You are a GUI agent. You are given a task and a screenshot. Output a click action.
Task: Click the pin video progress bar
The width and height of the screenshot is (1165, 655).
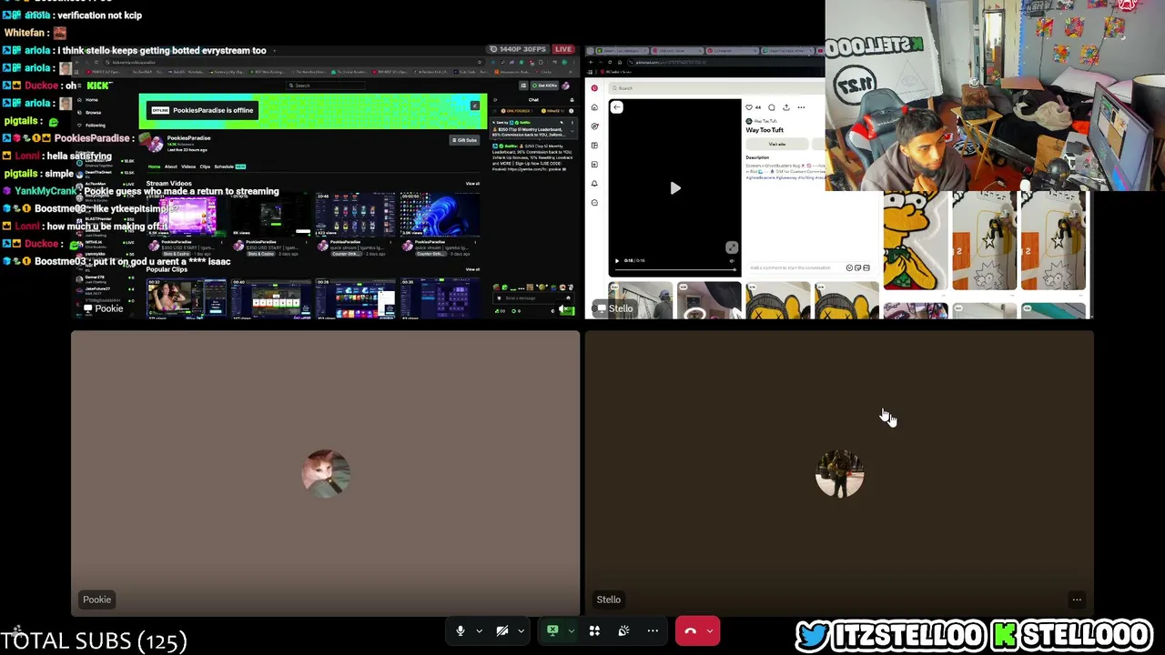tap(674, 270)
